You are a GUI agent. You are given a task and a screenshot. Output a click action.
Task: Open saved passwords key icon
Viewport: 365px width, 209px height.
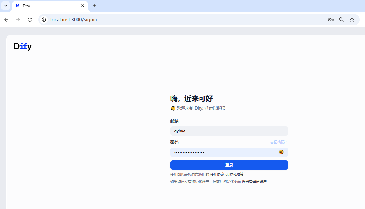[331, 20]
